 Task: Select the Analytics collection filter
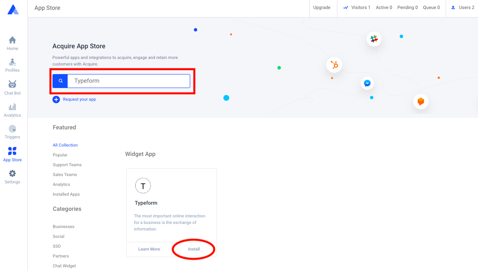pyautogui.click(x=61, y=185)
